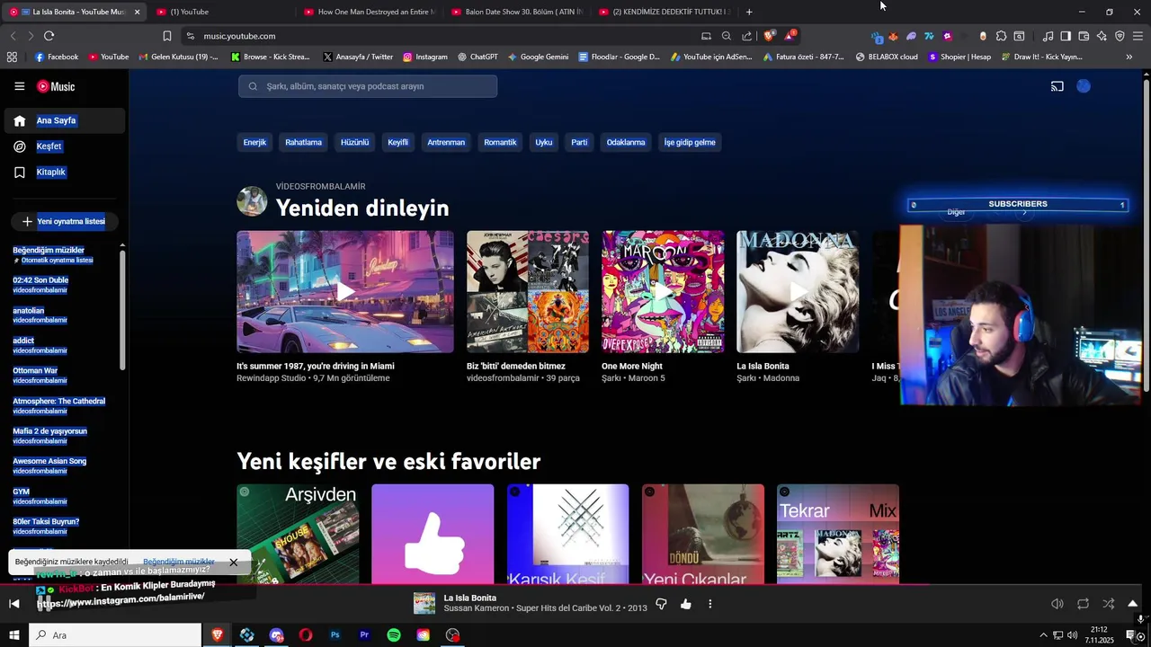Toggle shuffle in the player bar

[1108, 604]
